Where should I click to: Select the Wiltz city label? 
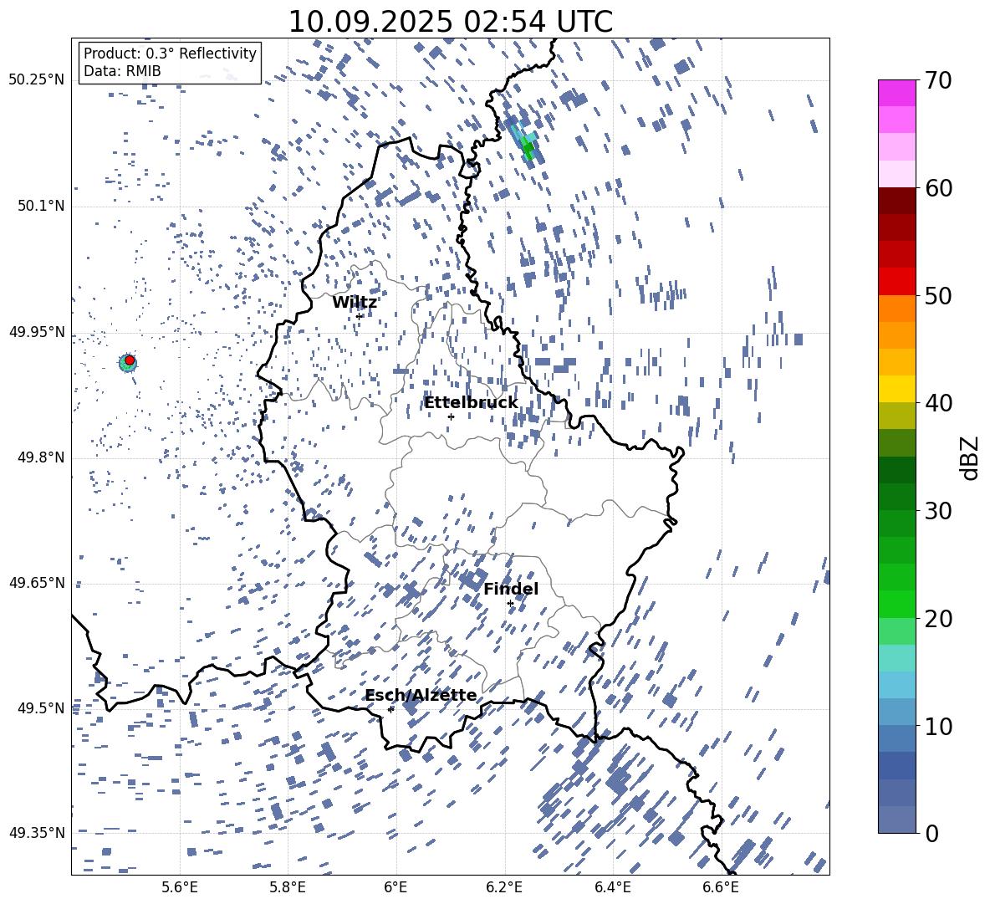[355, 303]
